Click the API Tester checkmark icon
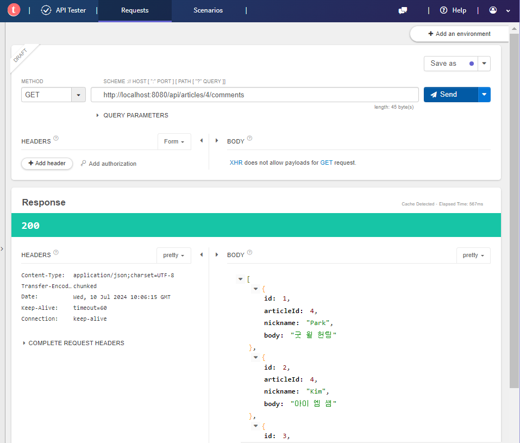Viewport: 520px width, 443px height. click(x=46, y=10)
